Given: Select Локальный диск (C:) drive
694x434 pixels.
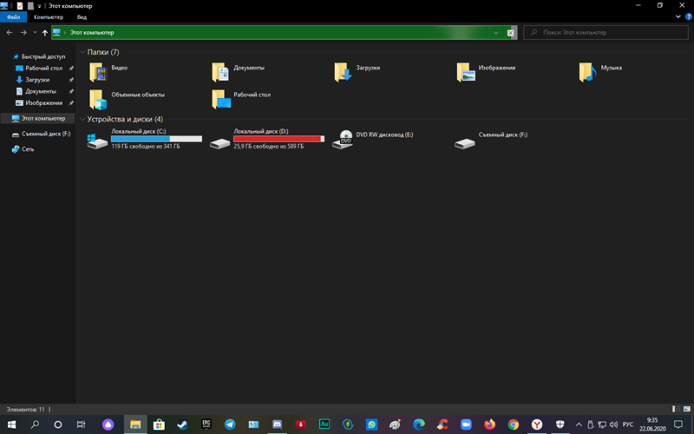Looking at the screenshot, I should point(145,139).
